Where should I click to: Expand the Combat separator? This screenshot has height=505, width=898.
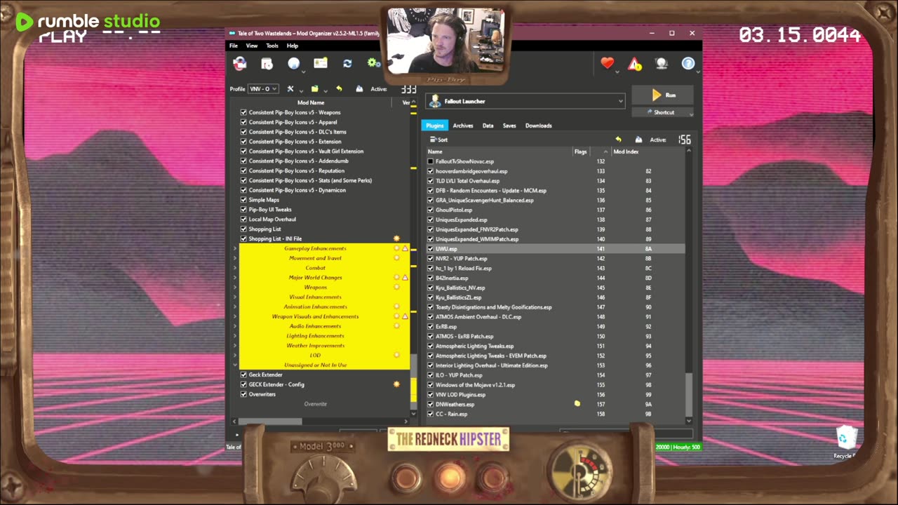[x=235, y=268]
